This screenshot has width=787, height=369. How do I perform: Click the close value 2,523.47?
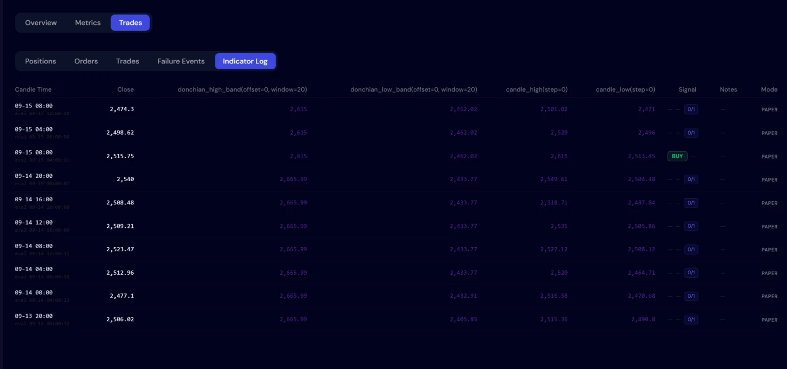click(120, 249)
